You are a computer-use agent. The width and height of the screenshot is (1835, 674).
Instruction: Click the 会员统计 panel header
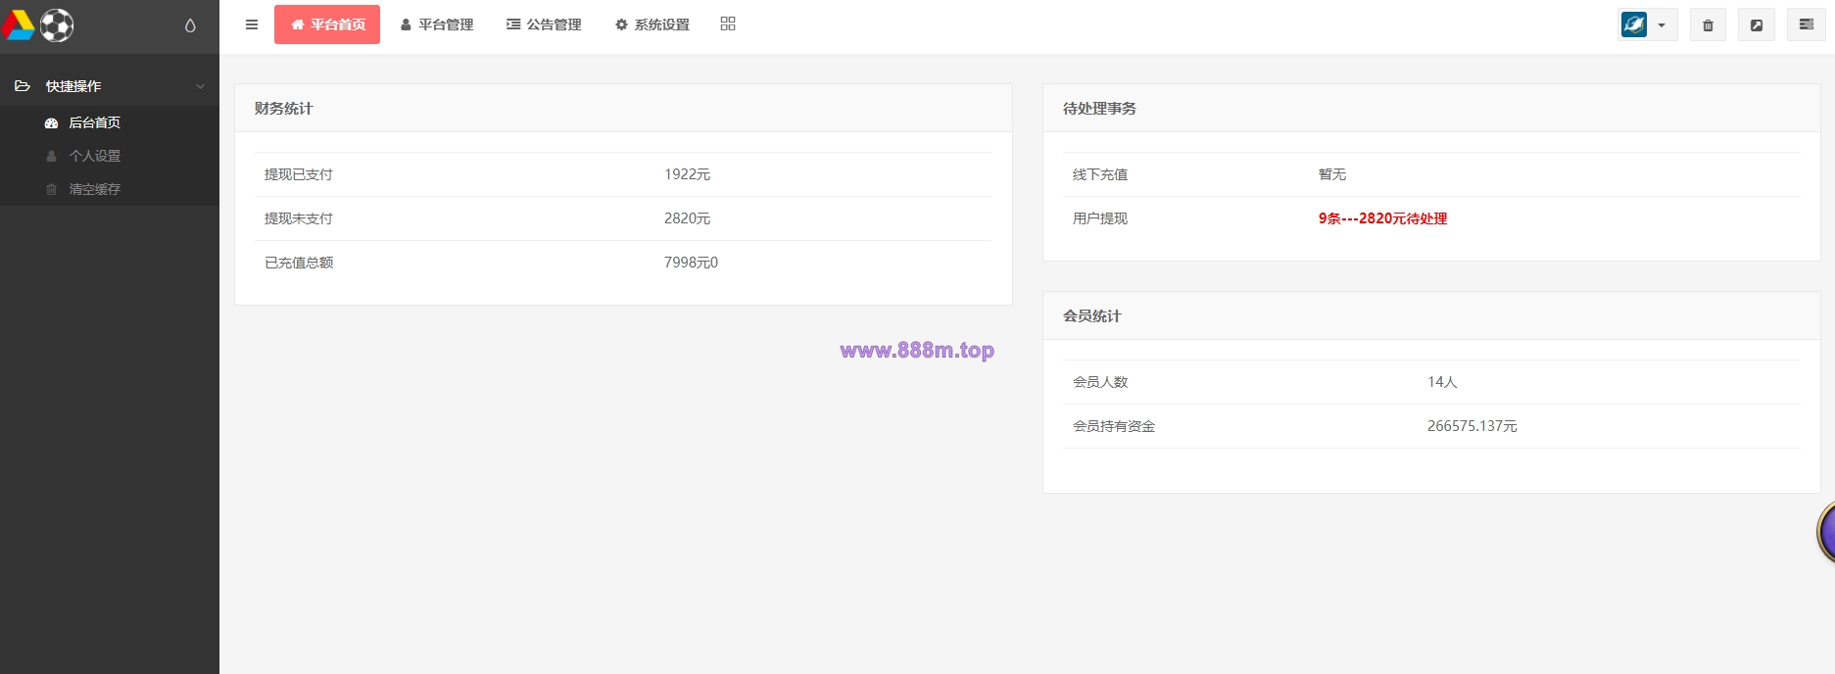(1431, 316)
